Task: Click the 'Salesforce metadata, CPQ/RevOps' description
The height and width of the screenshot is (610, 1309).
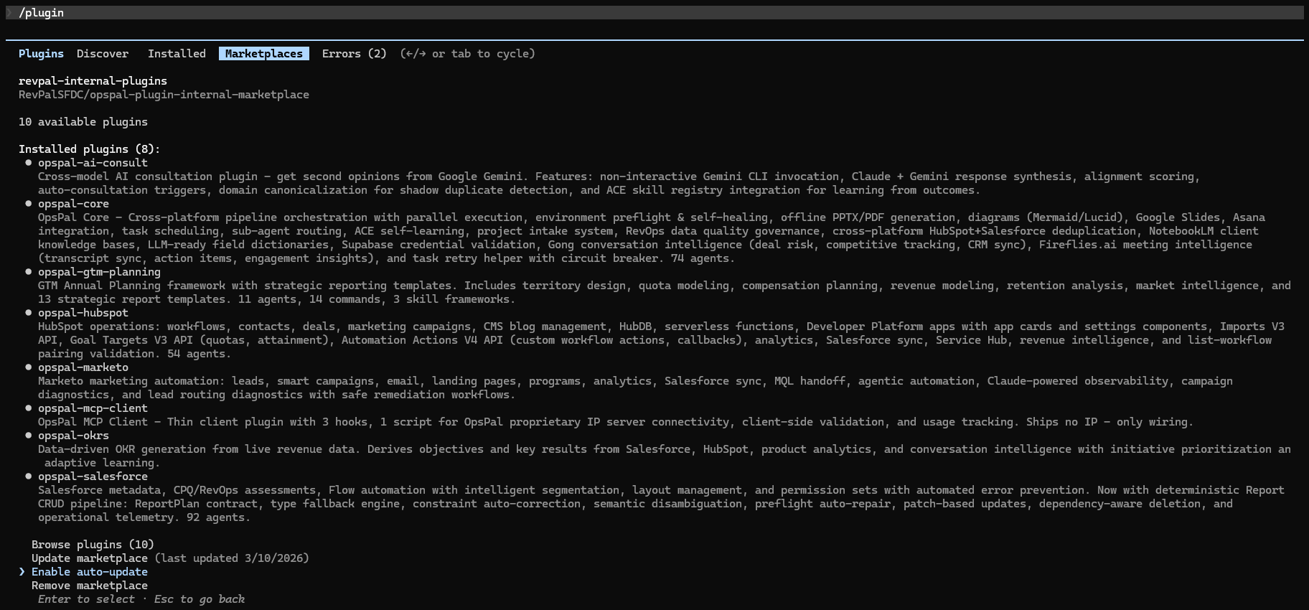Action: point(661,504)
